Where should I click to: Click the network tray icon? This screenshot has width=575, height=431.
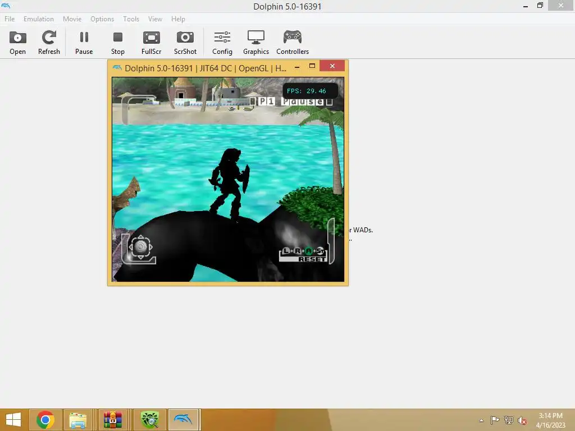pos(509,420)
